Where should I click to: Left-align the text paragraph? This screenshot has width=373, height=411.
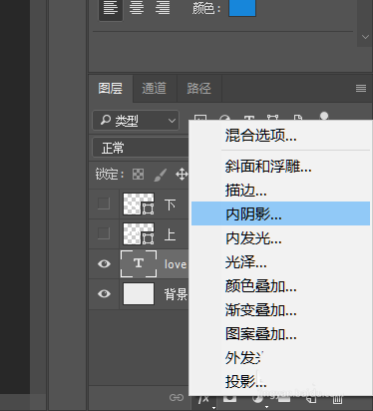click(x=111, y=8)
